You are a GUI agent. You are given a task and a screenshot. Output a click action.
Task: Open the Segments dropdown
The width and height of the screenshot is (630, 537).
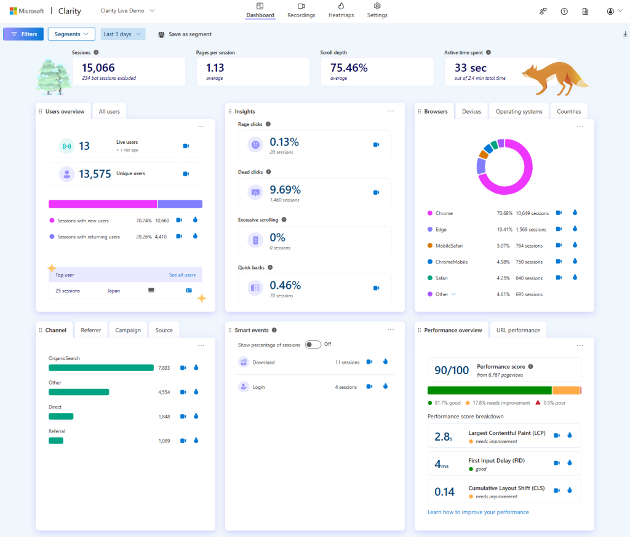coord(71,34)
